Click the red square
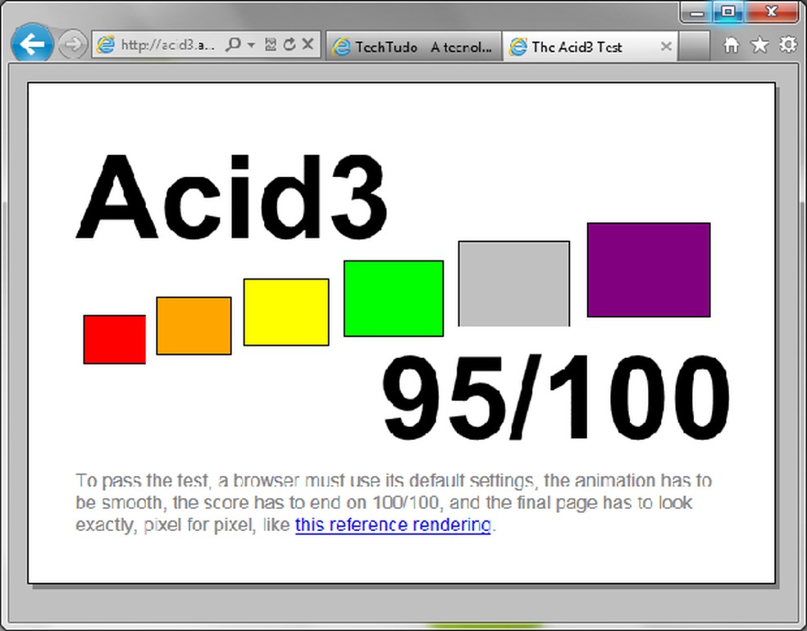The height and width of the screenshot is (631, 807). coord(114,339)
